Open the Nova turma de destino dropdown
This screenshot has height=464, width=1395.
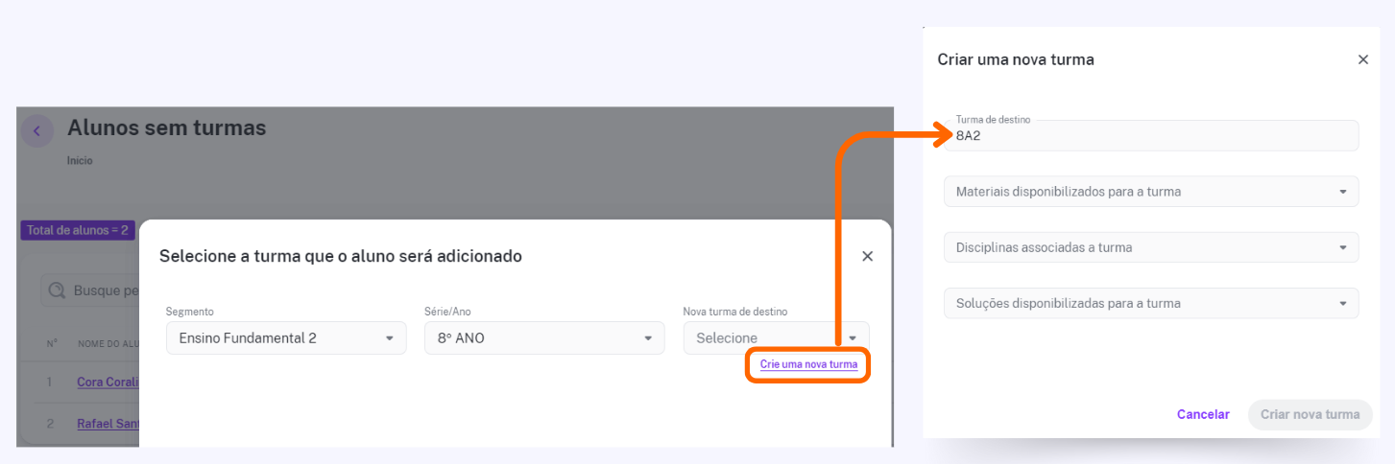point(776,337)
